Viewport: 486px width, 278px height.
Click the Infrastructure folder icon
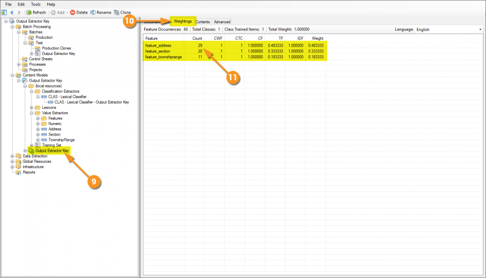click(x=18, y=167)
